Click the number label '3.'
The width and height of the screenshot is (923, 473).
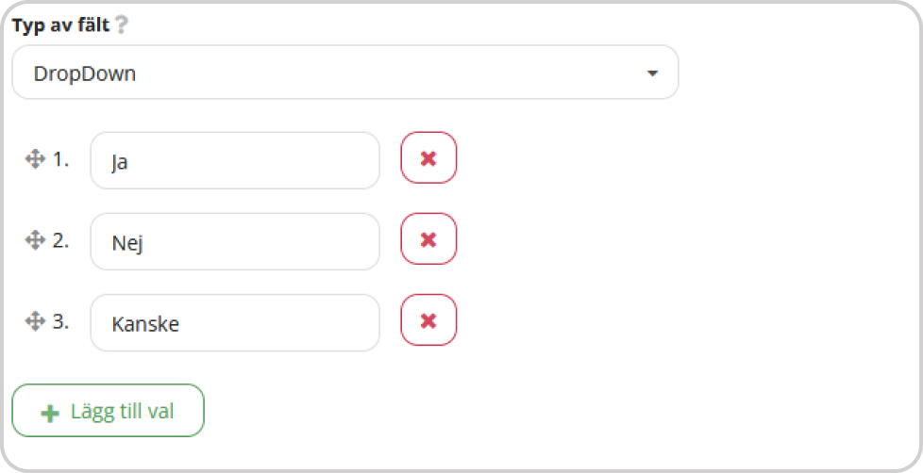tap(60, 320)
